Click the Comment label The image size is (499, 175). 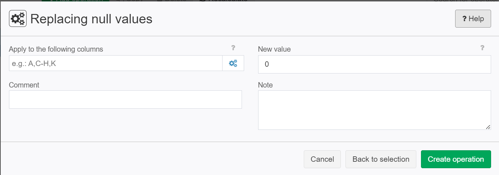pos(24,85)
